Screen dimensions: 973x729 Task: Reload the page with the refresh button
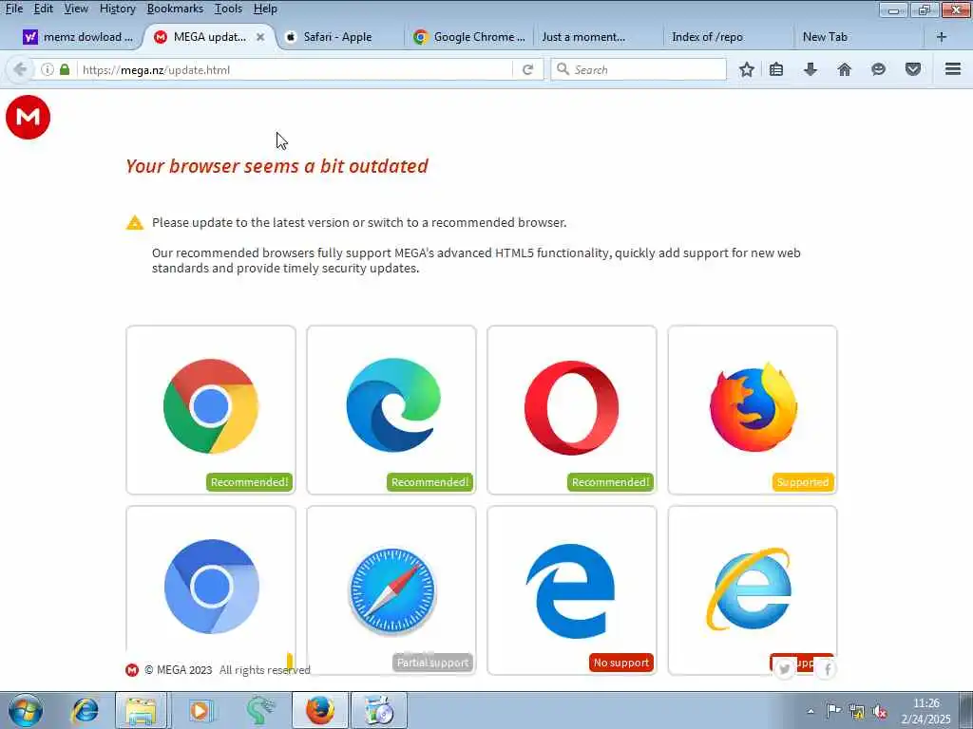(x=528, y=69)
